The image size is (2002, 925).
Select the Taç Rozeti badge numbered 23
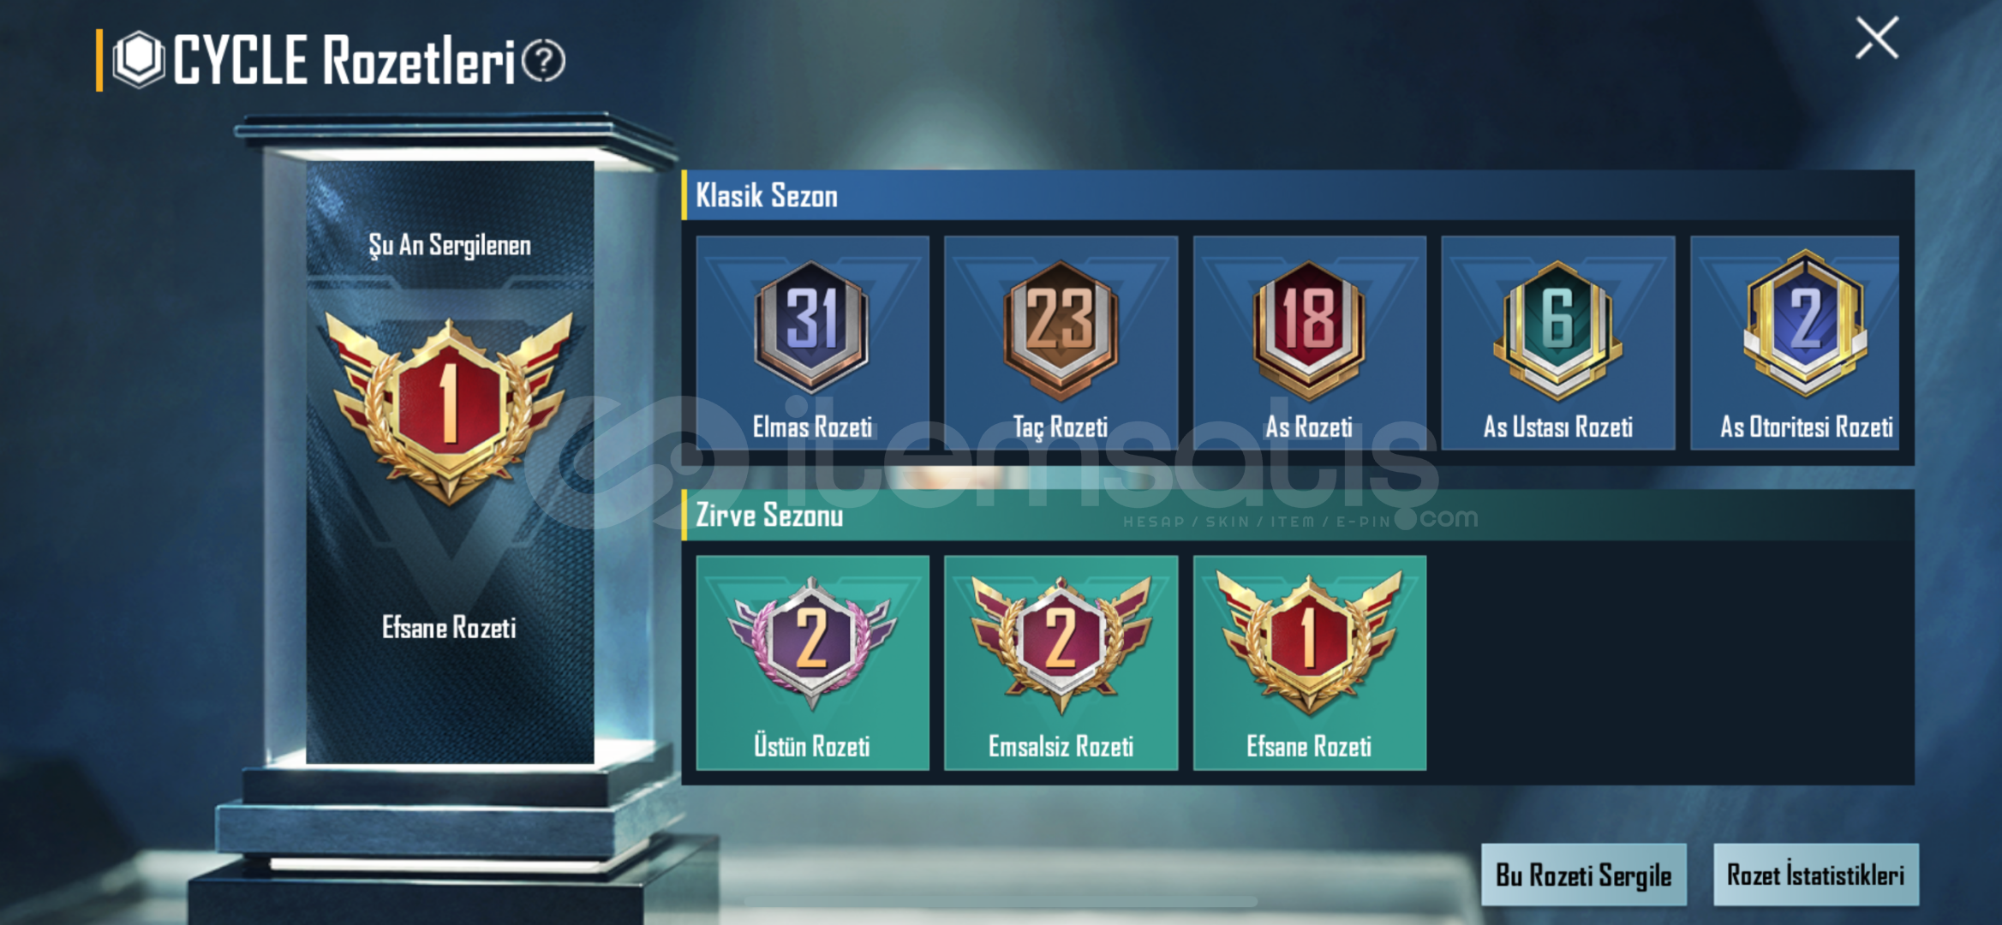tap(1061, 343)
